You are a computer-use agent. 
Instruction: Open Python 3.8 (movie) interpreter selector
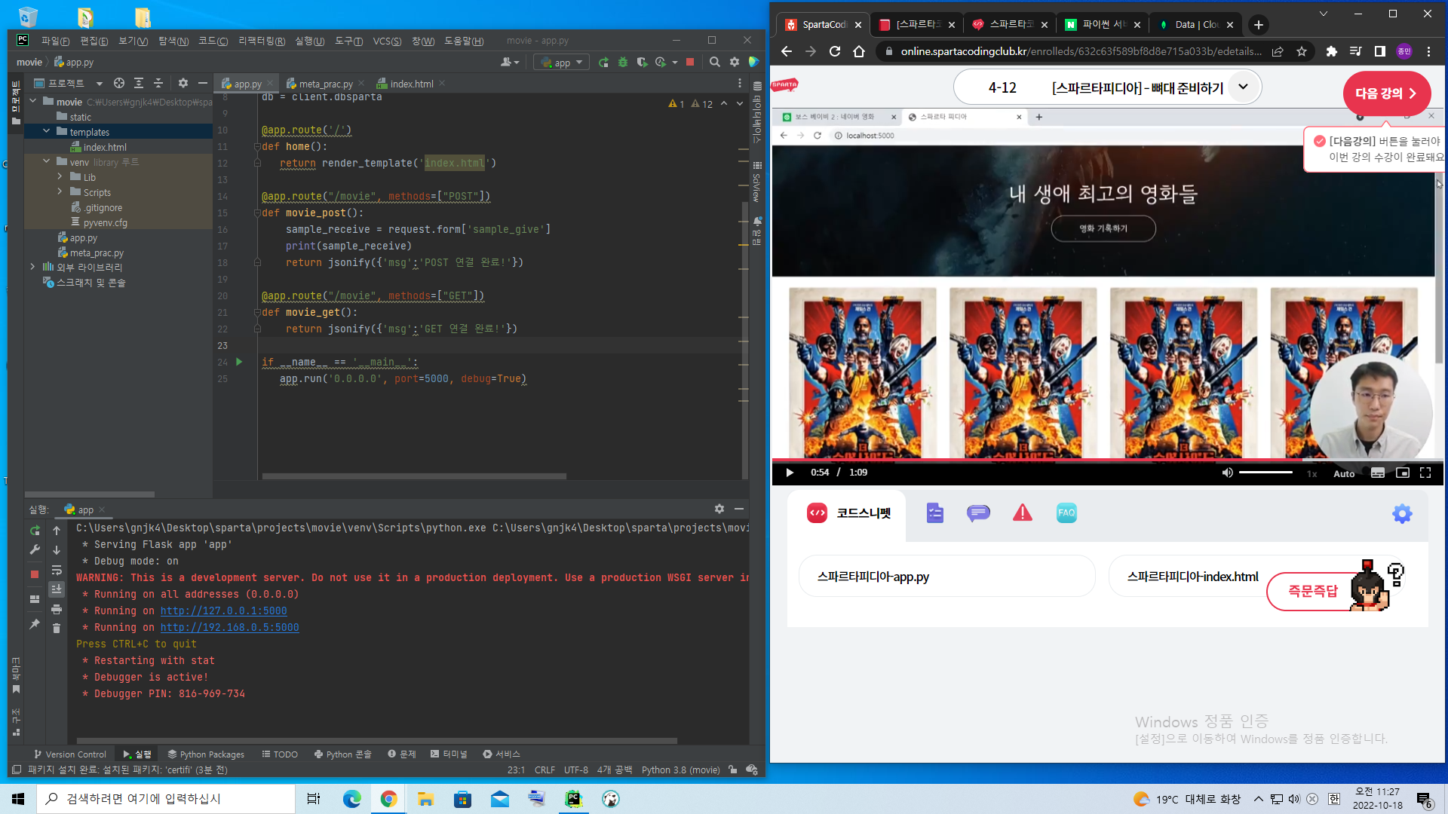point(680,770)
